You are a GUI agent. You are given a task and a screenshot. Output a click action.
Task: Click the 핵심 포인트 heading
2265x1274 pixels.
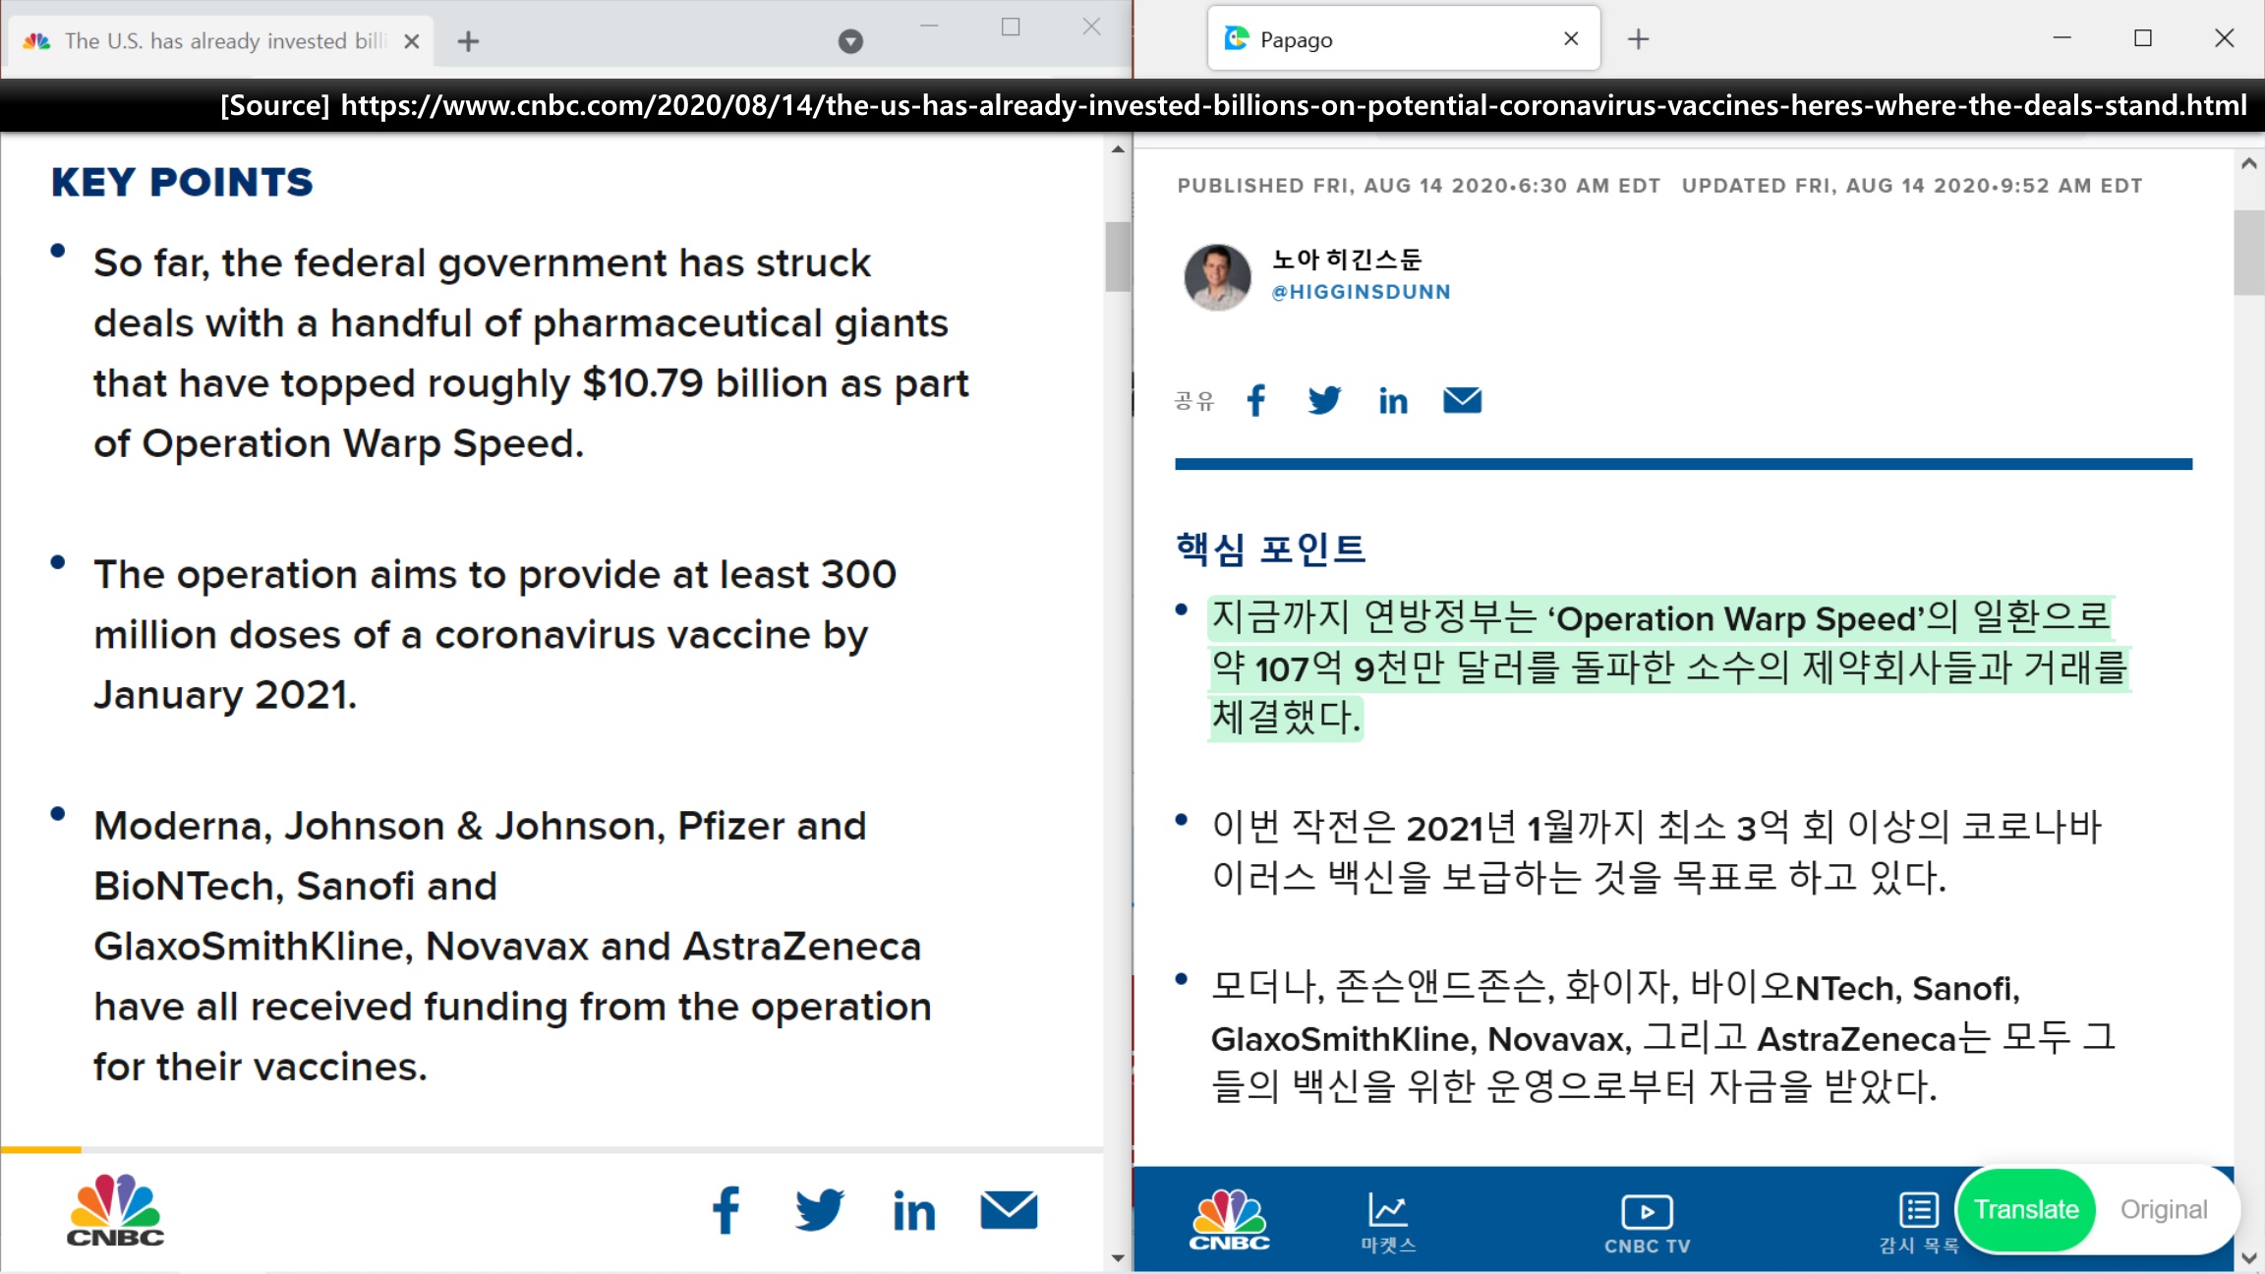pos(1271,549)
